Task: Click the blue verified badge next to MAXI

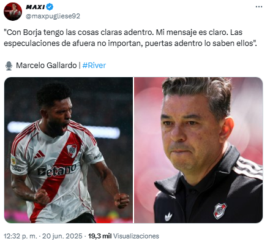Action: click(x=50, y=7)
